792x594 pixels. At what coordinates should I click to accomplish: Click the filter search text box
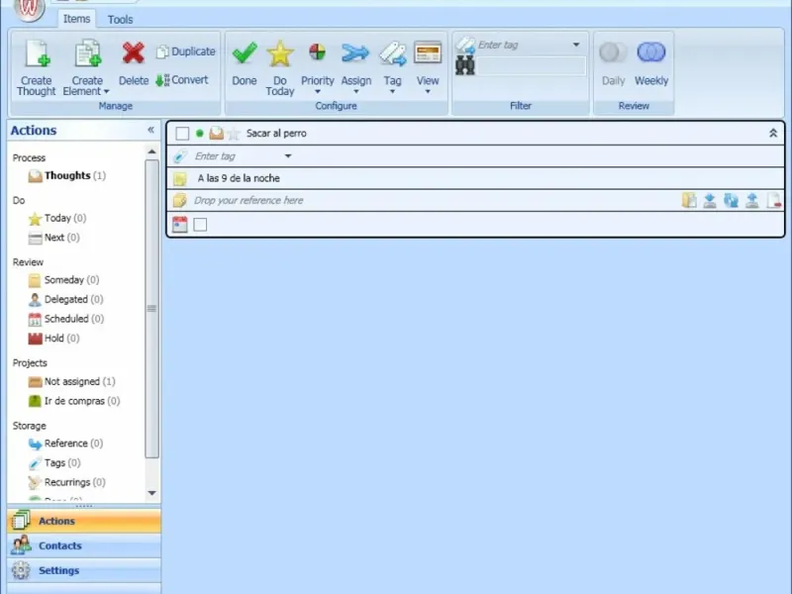click(532, 65)
